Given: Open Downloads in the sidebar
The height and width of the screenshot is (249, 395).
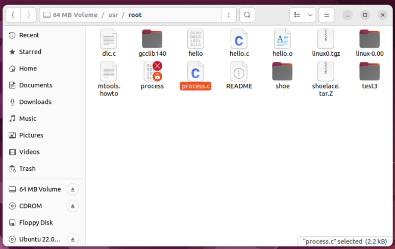Looking at the screenshot, I should click(44, 102).
